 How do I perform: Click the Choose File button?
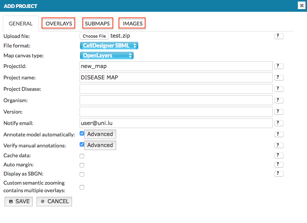pyautogui.click(x=94, y=36)
